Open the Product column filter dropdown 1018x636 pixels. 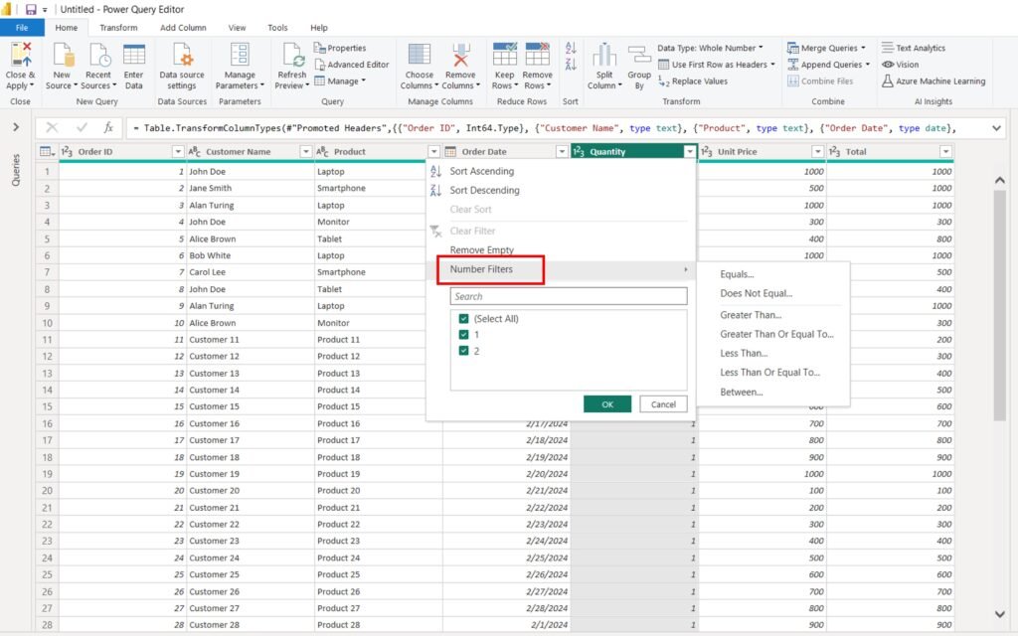433,152
